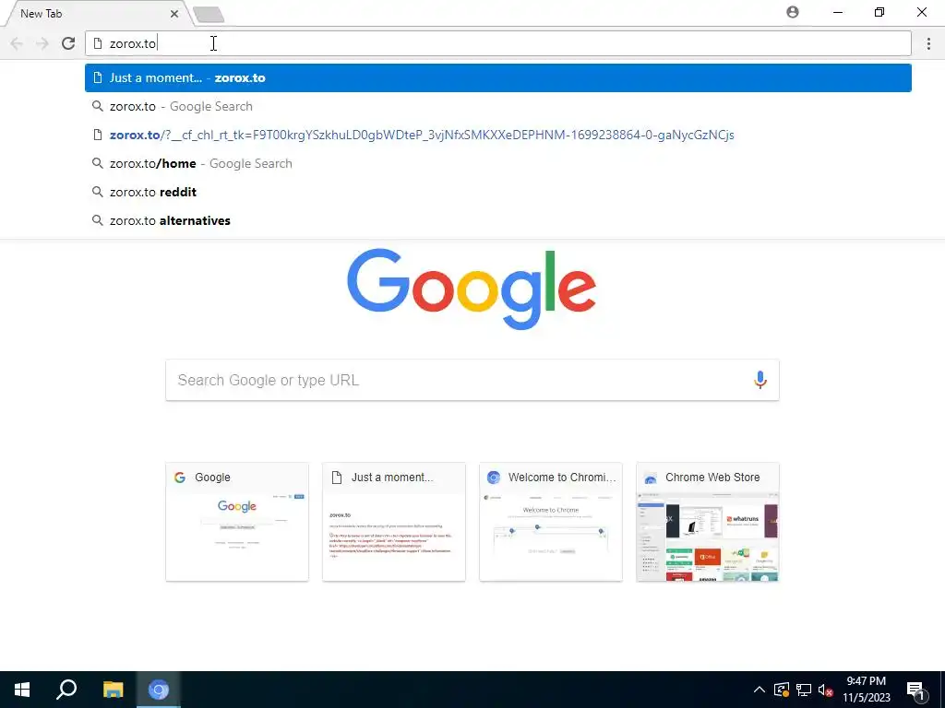Click the browser Forward arrow

point(42,43)
